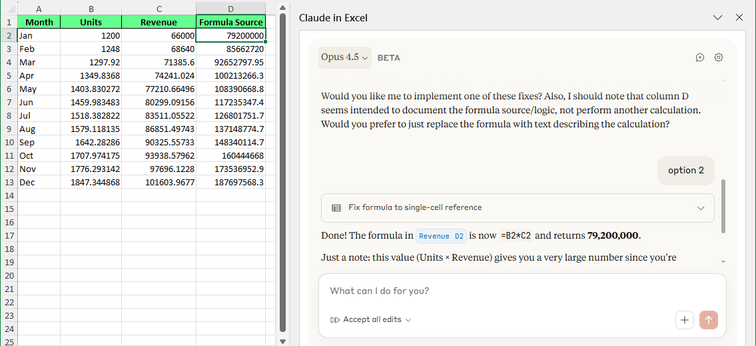Click the spreadsheet scroll down arrow
The height and width of the screenshot is (346, 756).
282,341
